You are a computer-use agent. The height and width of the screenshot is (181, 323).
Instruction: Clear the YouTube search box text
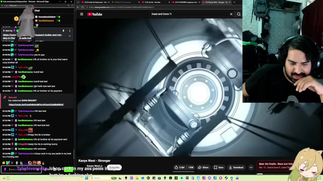[x=231, y=14]
